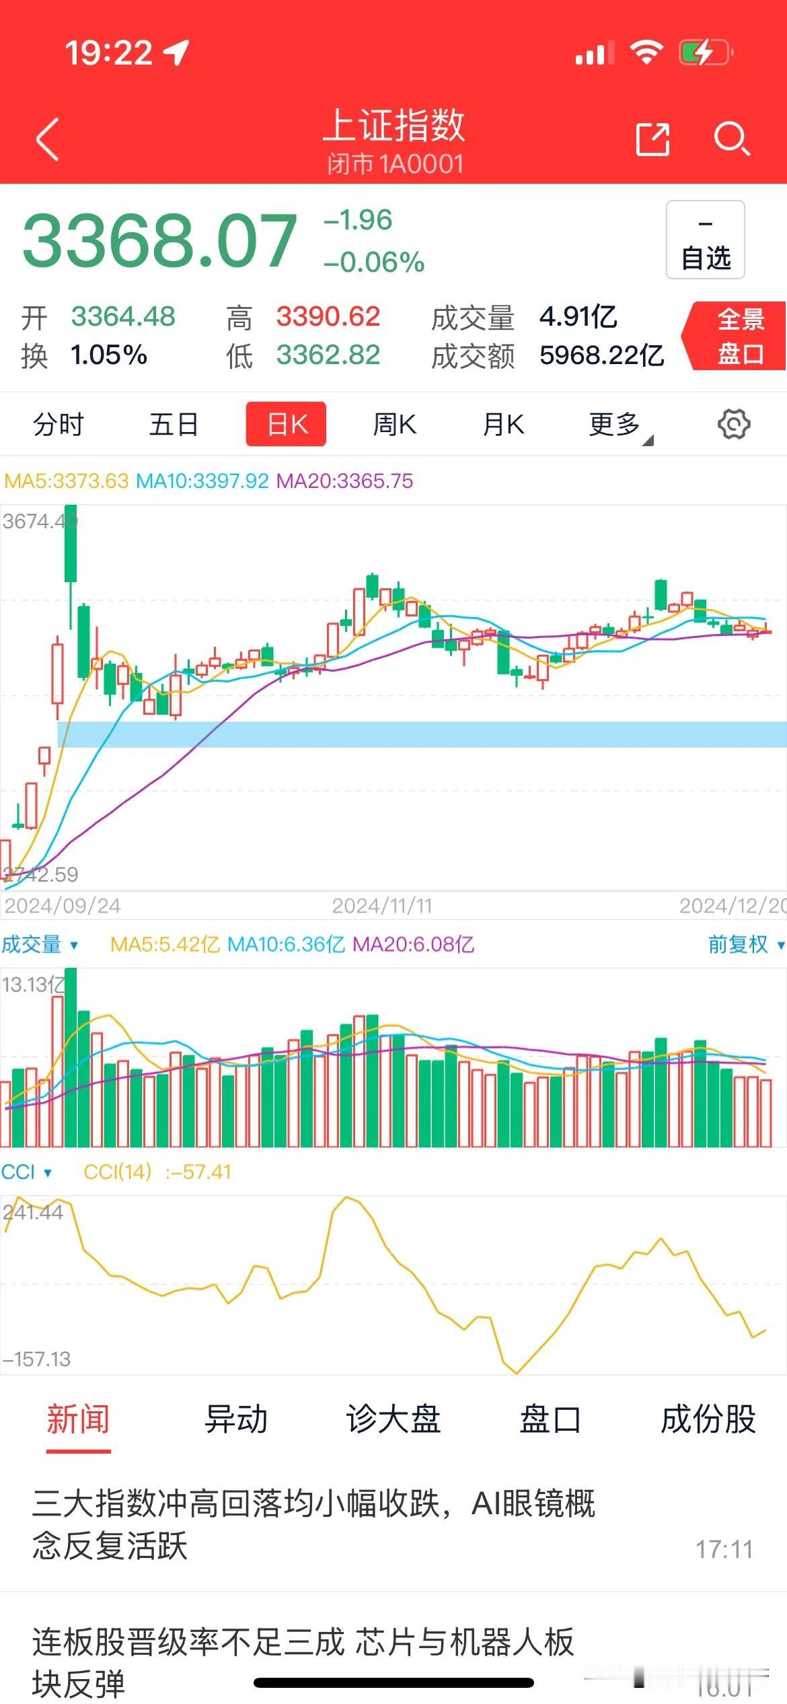The width and height of the screenshot is (787, 1704).
Task: Switch to 盘口 bottom tab
Action: point(550,1419)
